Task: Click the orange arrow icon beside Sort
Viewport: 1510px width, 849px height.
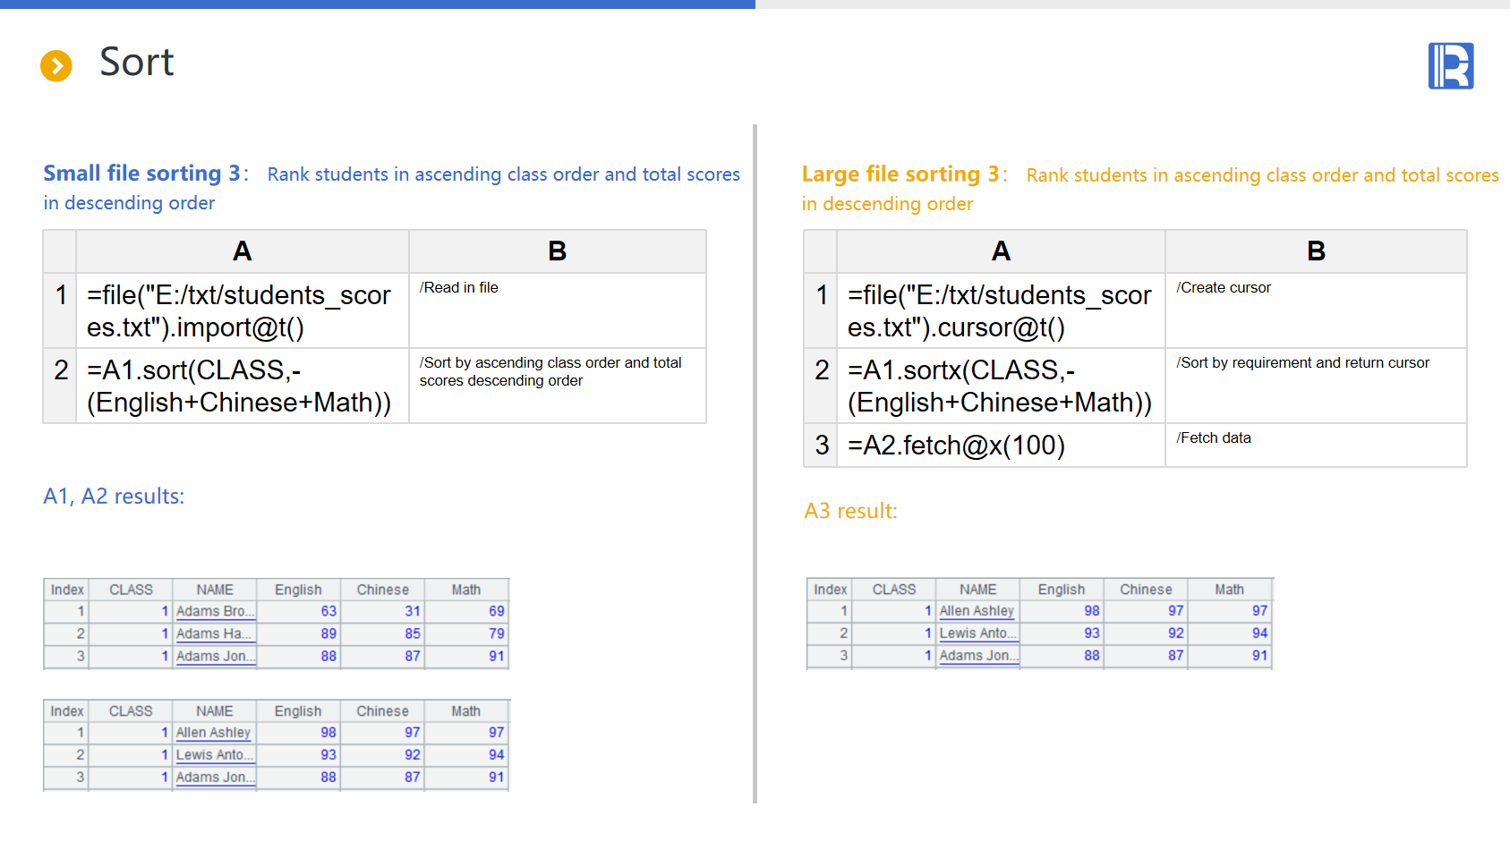Action: coord(56,65)
